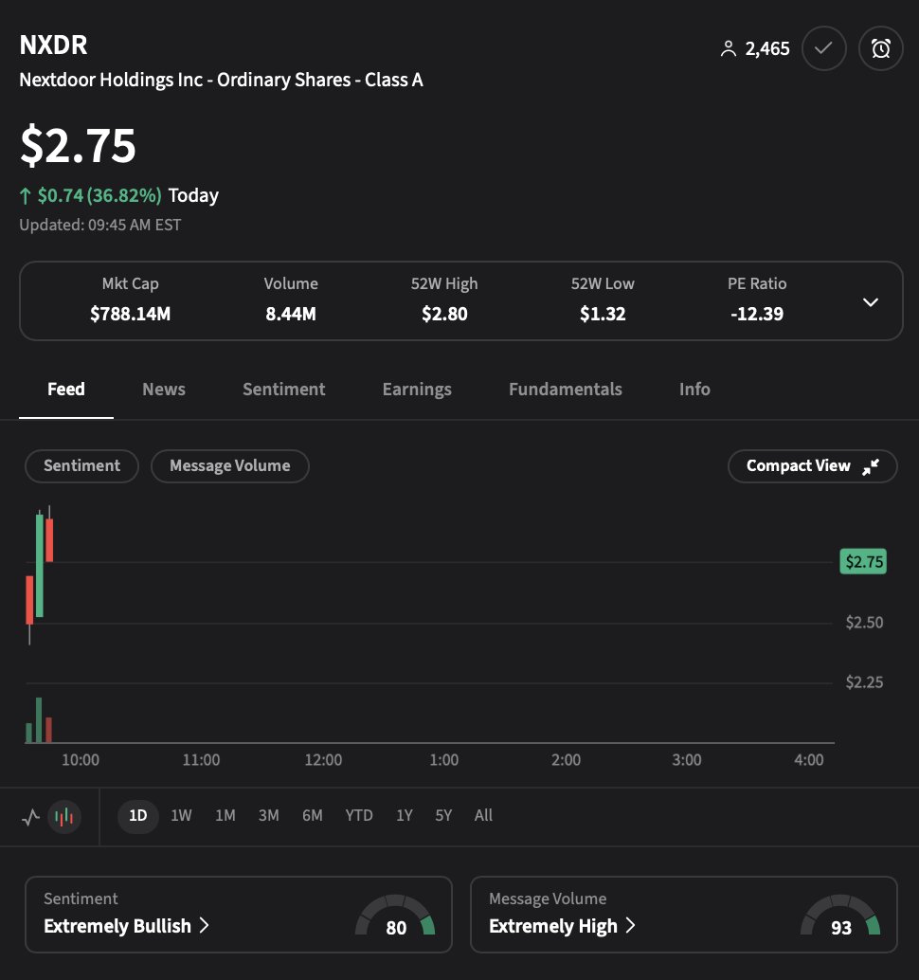
Task: Expand the market stats panel chevron
Action: 870,302
